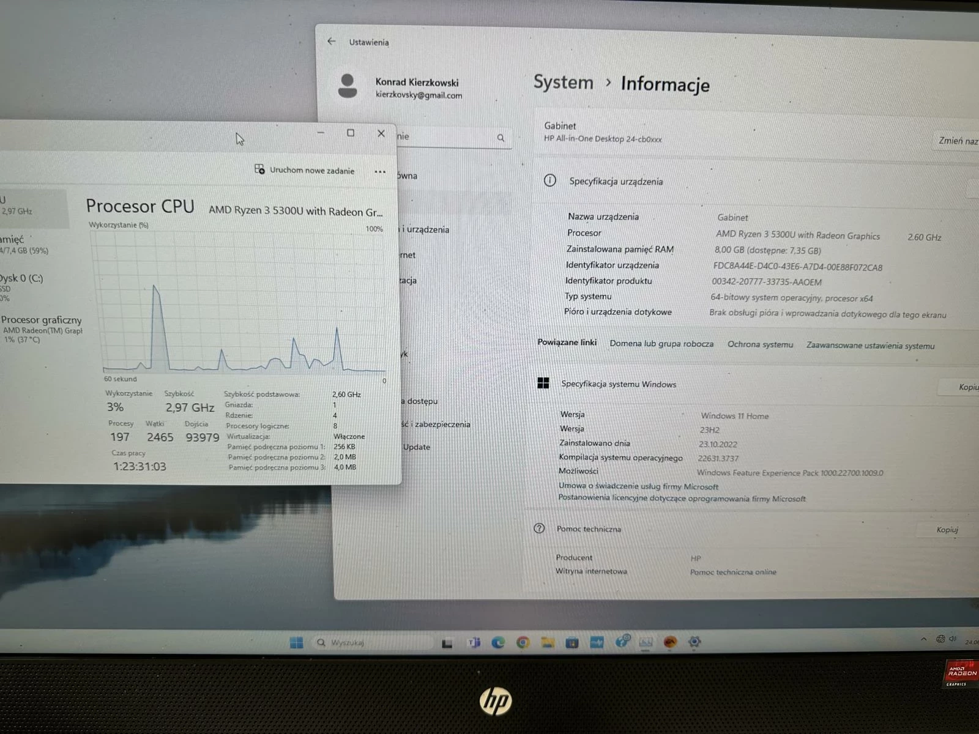Launch Microsoft Edge from taskbar
This screenshot has height=734, width=979.
pyautogui.click(x=498, y=642)
